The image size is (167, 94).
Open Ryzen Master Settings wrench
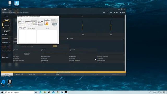[x=122, y=13]
